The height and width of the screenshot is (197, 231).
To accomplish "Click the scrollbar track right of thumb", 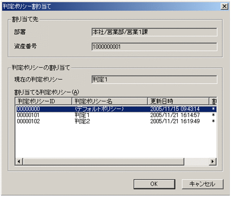I will point(197,161).
